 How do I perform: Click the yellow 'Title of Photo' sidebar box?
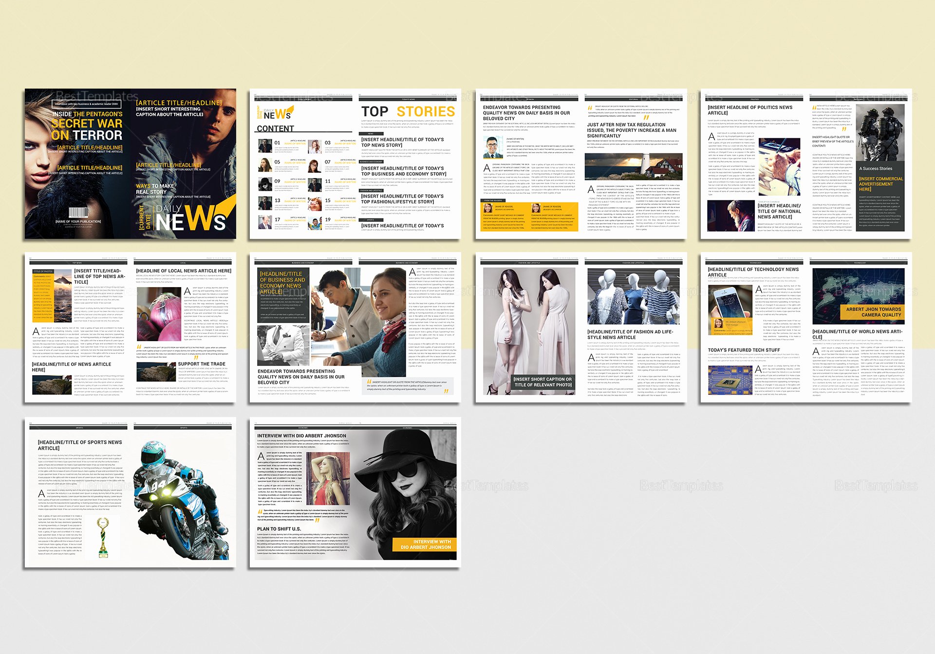click(43, 296)
